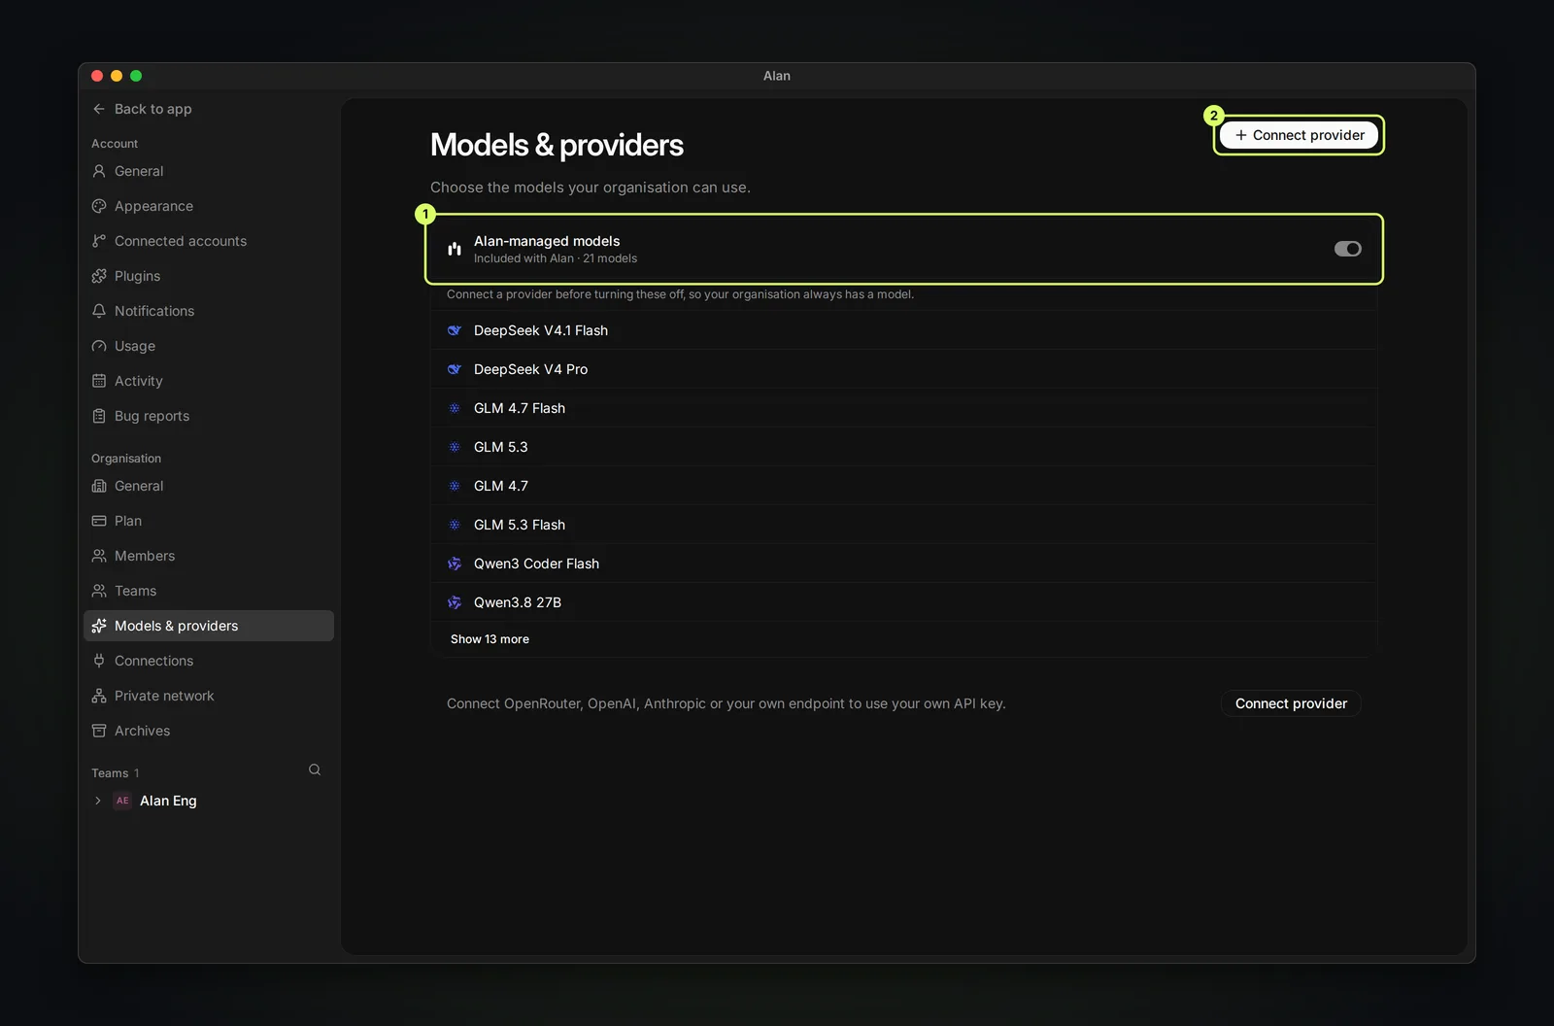
Task: Click the Archives box icon
Action: tap(99, 731)
